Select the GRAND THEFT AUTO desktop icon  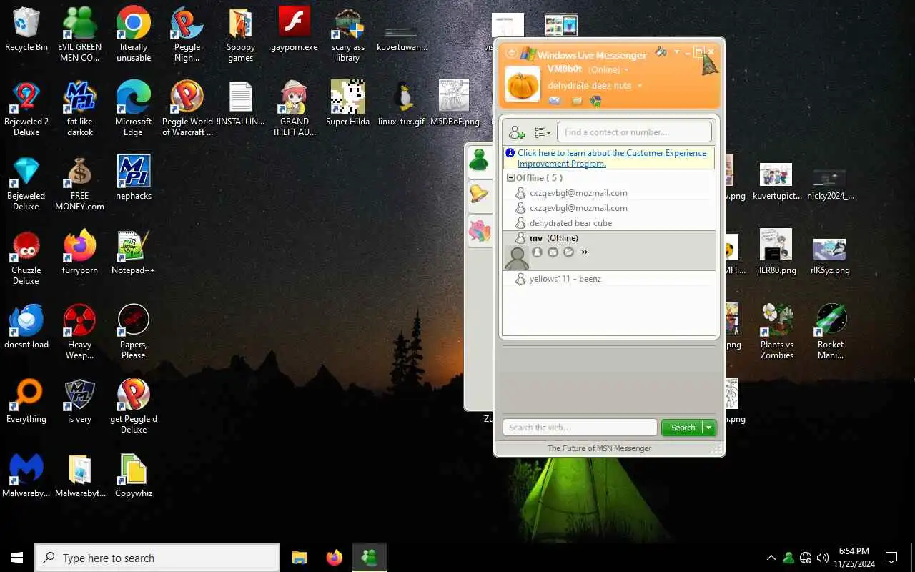coord(295,109)
